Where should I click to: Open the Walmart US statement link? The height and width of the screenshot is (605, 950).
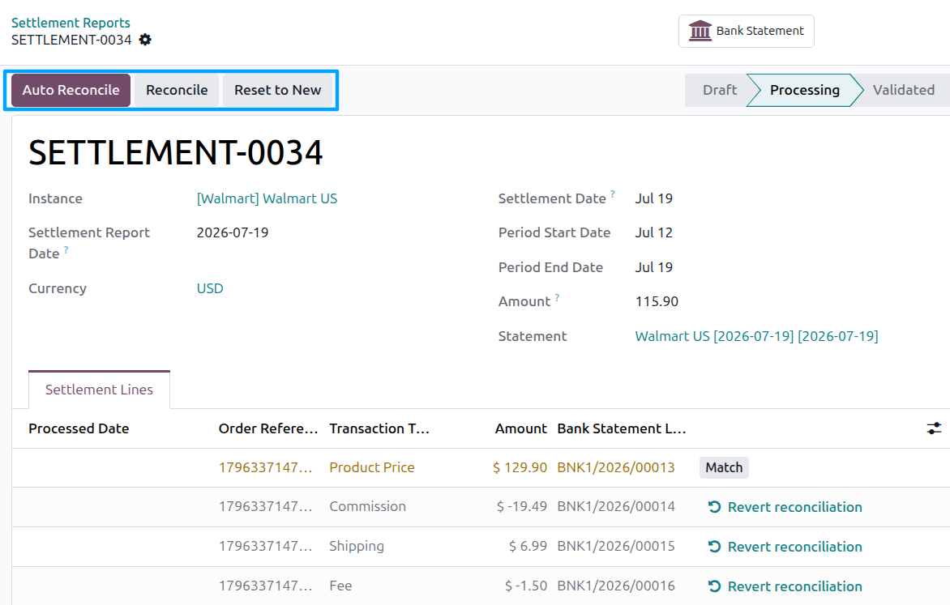(x=756, y=336)
